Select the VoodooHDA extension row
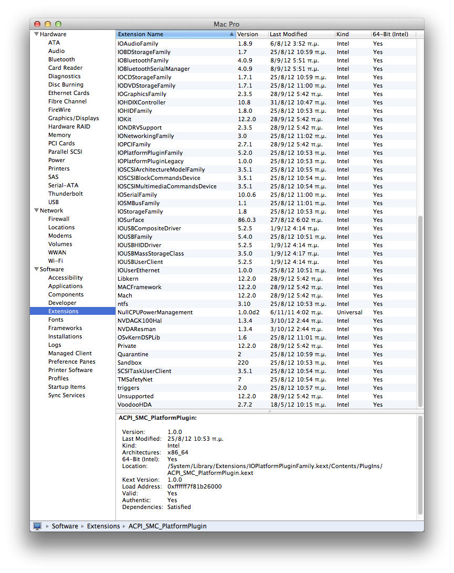This screenshot has height=573, width=454. (266, 405)
